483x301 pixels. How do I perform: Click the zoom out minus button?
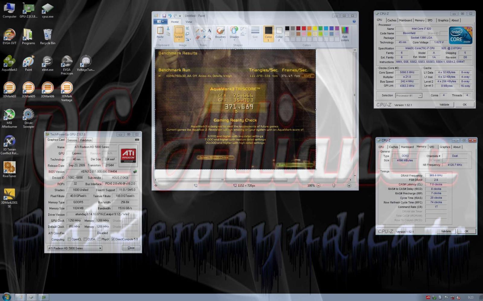(318, 186)
